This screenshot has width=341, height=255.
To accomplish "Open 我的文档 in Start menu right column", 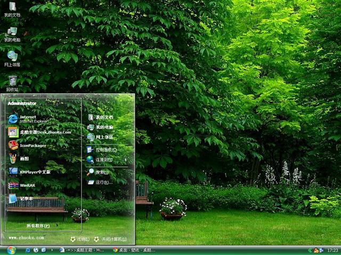I will [100, 117].
